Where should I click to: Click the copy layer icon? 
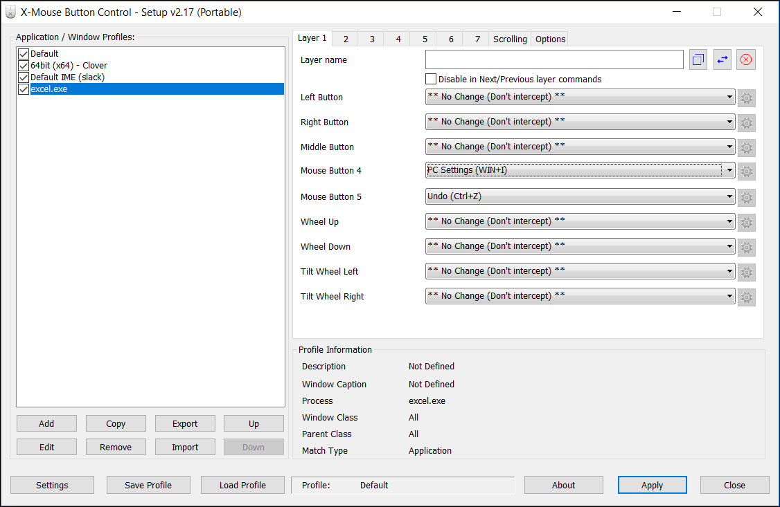click(x=698, y=59)
